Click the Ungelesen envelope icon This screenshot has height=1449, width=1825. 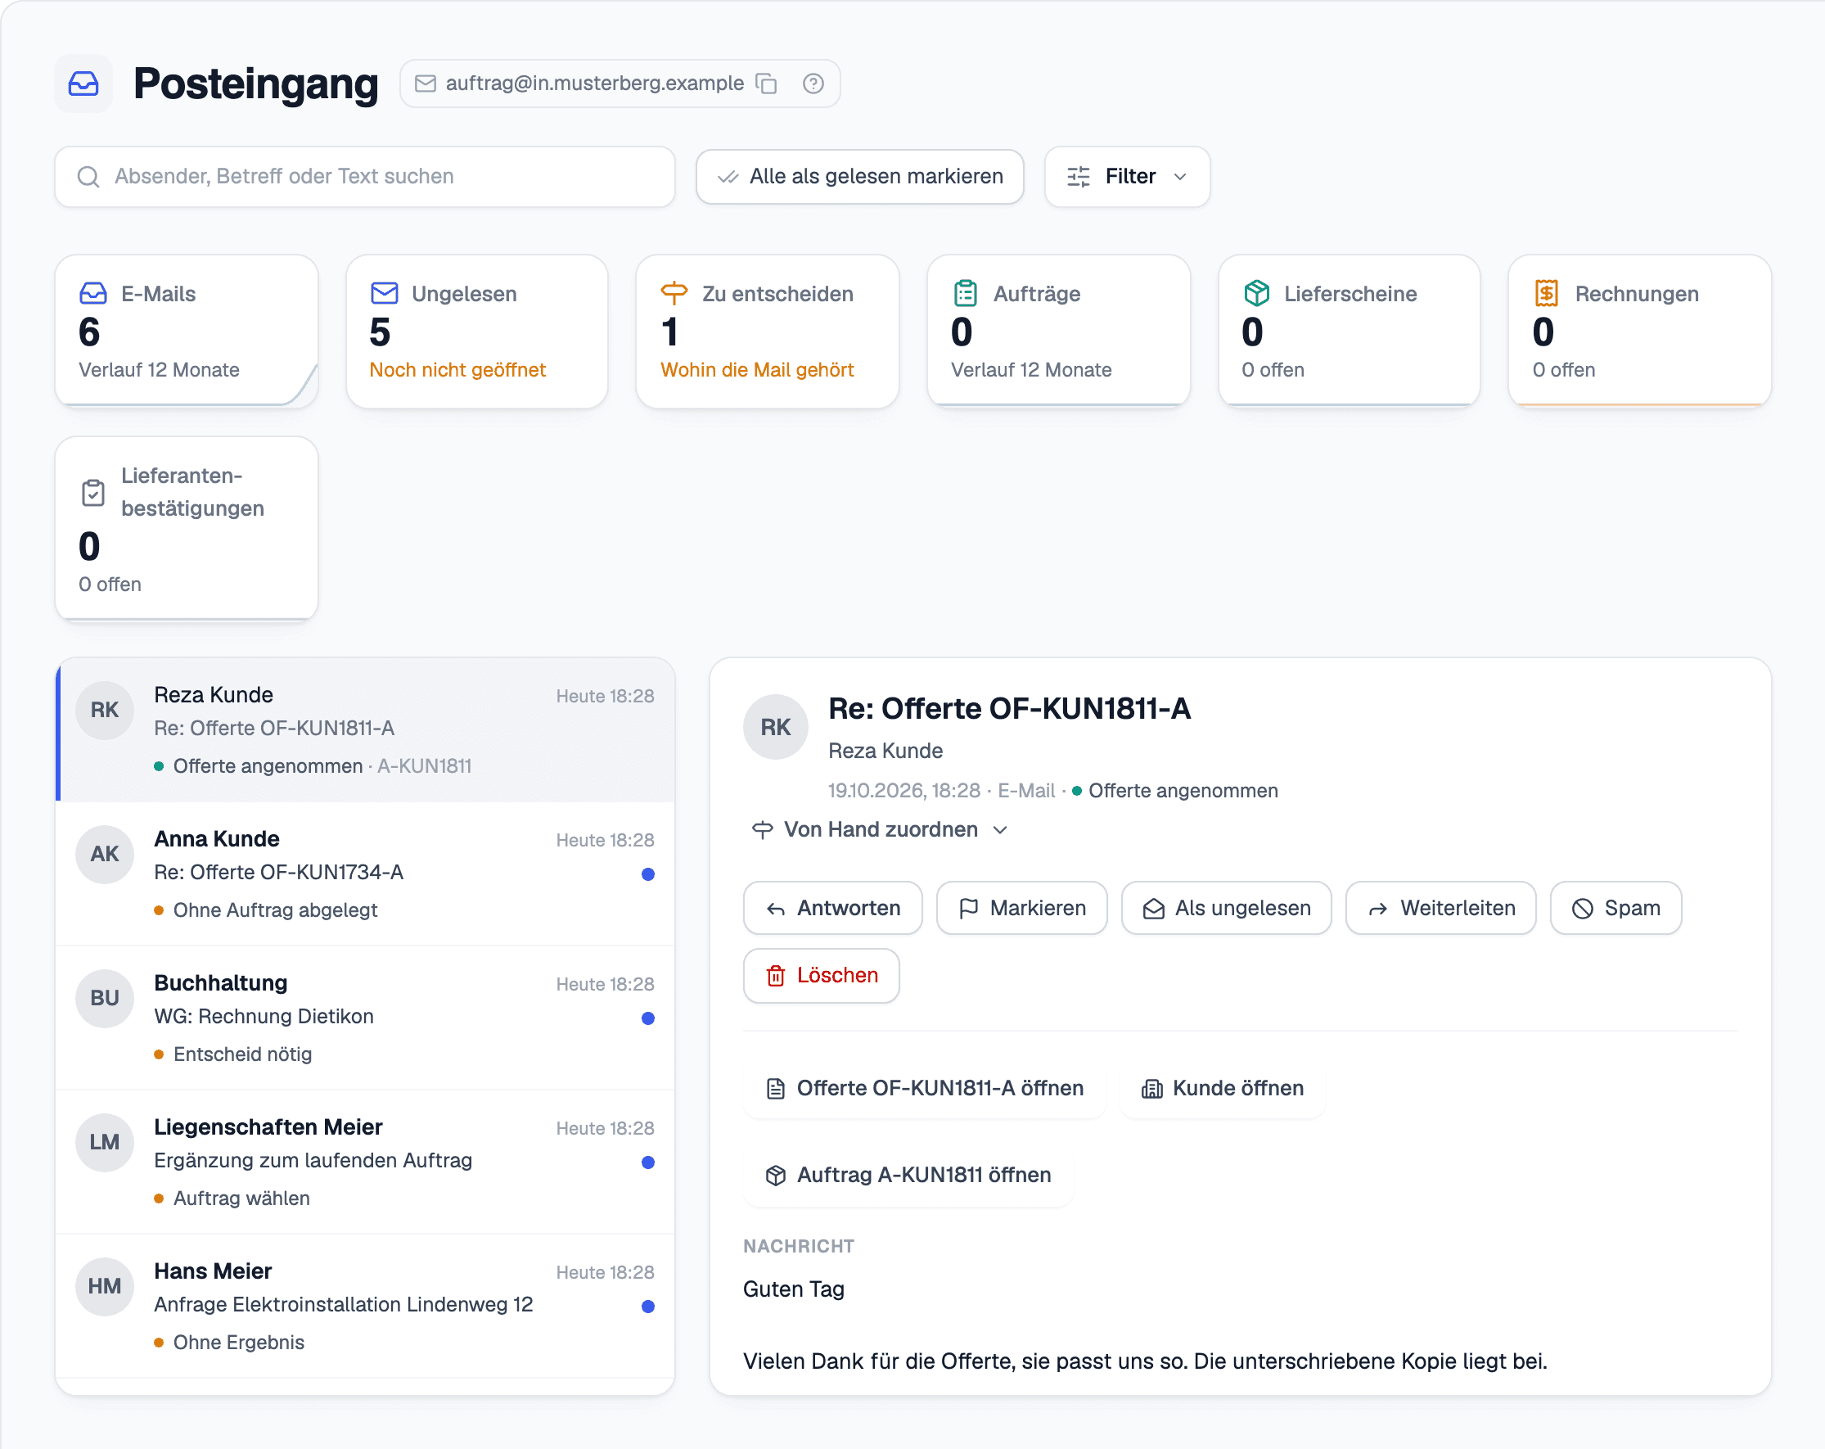[x=385, y=294]
